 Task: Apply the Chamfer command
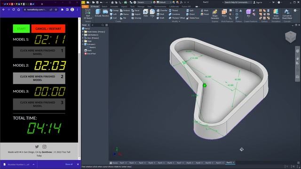click(x=162, y=10)
